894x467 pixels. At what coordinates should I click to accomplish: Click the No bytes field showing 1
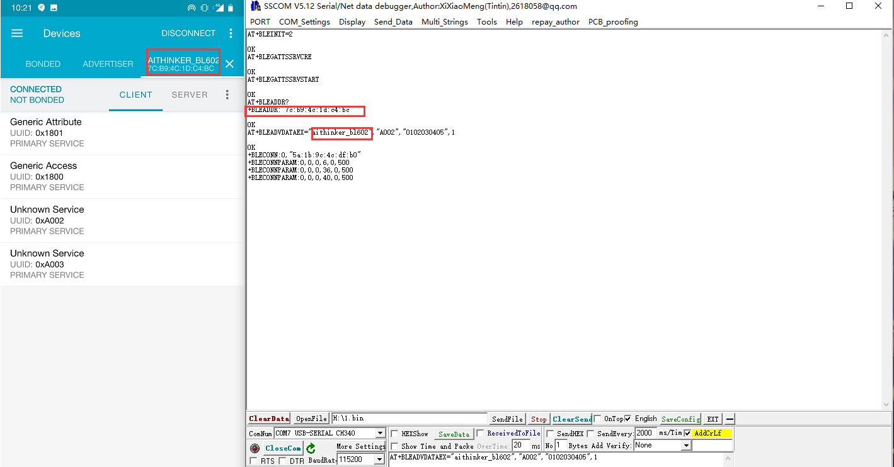coord(560,446)
